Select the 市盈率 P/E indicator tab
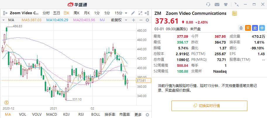The height and width of the screenshot is (118, 267). 125,115
